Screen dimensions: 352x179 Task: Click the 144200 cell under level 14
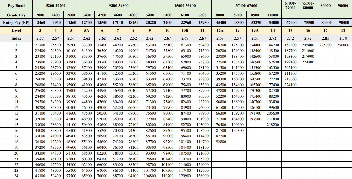pos(273,45)
